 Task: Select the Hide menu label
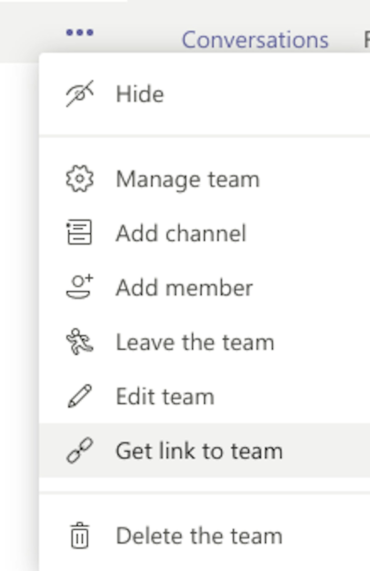pyautogui.click(x=140, y=94)
